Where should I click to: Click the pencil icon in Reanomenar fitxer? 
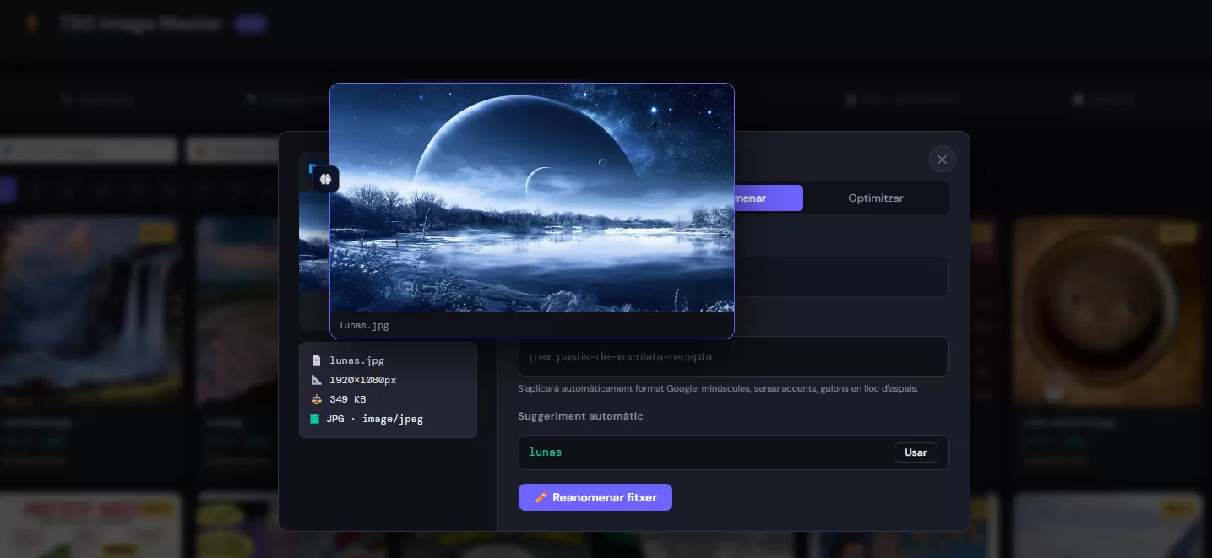pyautogui.click(x=541, y=497)
